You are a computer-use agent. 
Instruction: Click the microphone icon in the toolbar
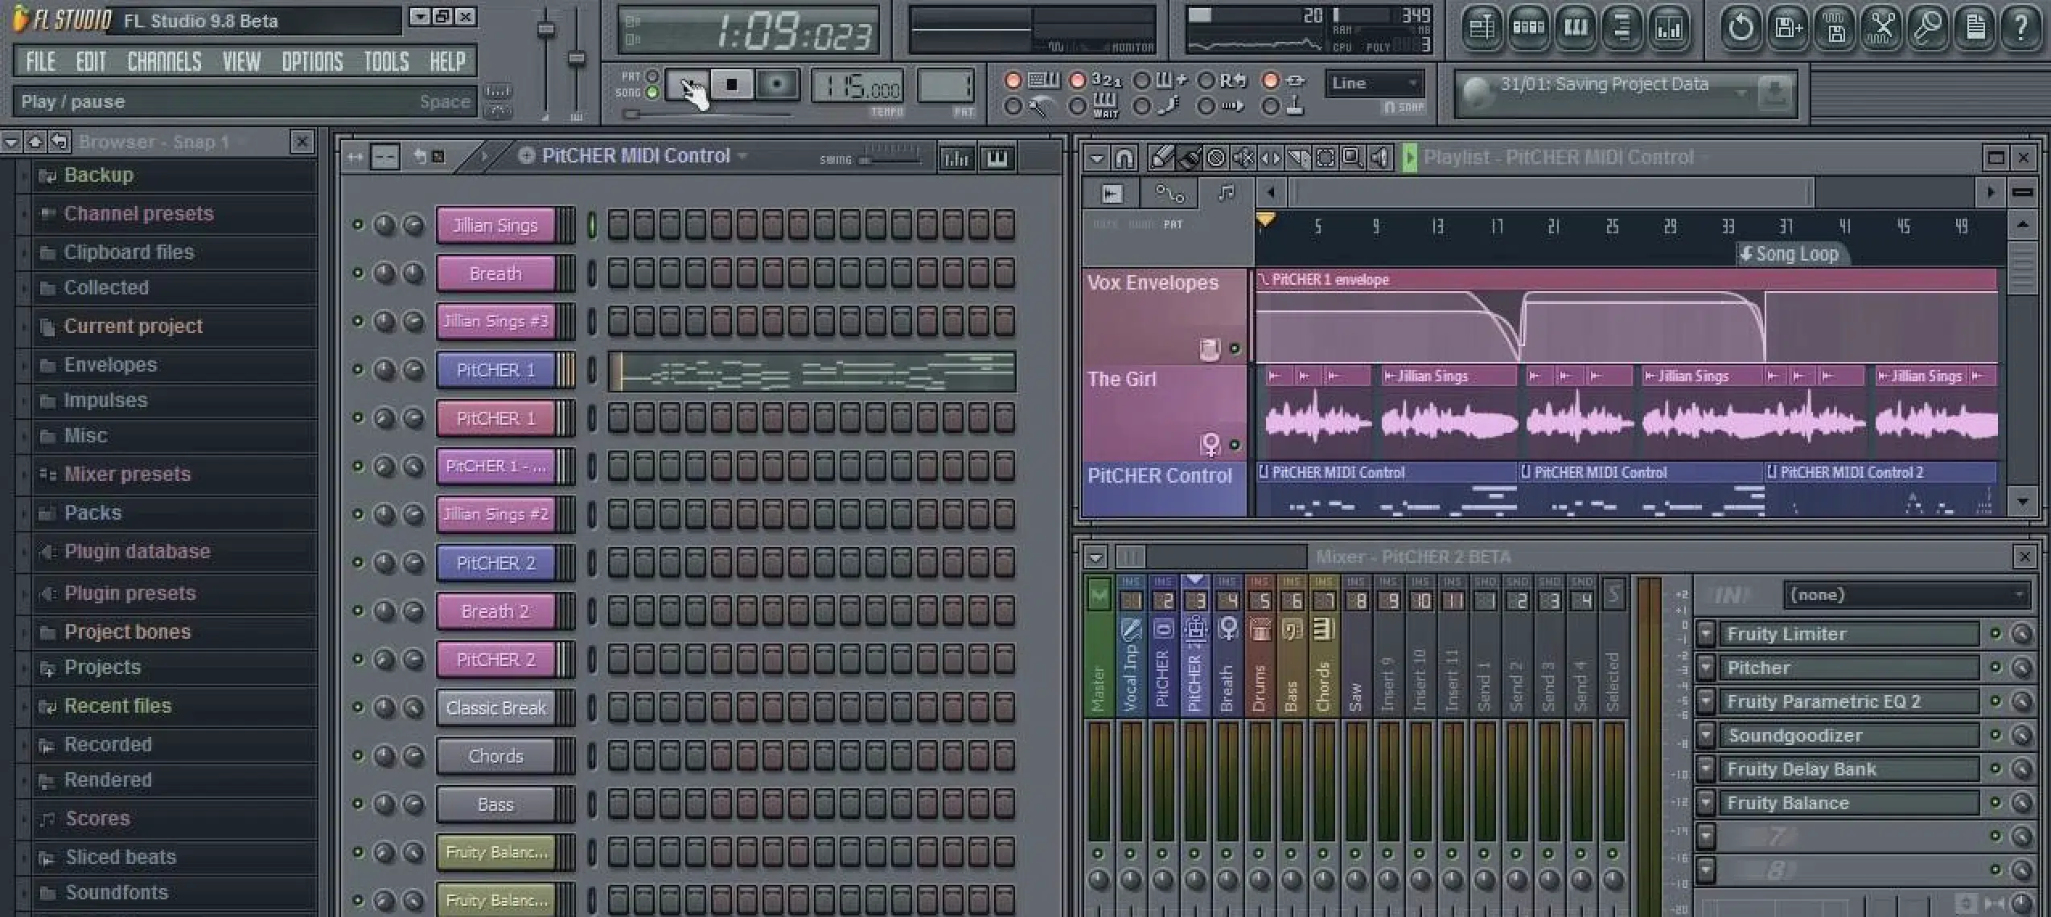click(1928, 29)
